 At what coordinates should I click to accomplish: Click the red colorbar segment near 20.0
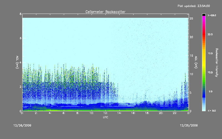[204, 34]
